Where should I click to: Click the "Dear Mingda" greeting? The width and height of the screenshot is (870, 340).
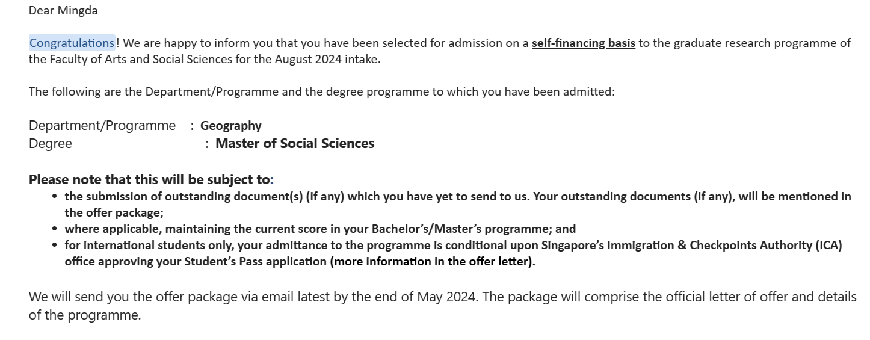(63, 10)
